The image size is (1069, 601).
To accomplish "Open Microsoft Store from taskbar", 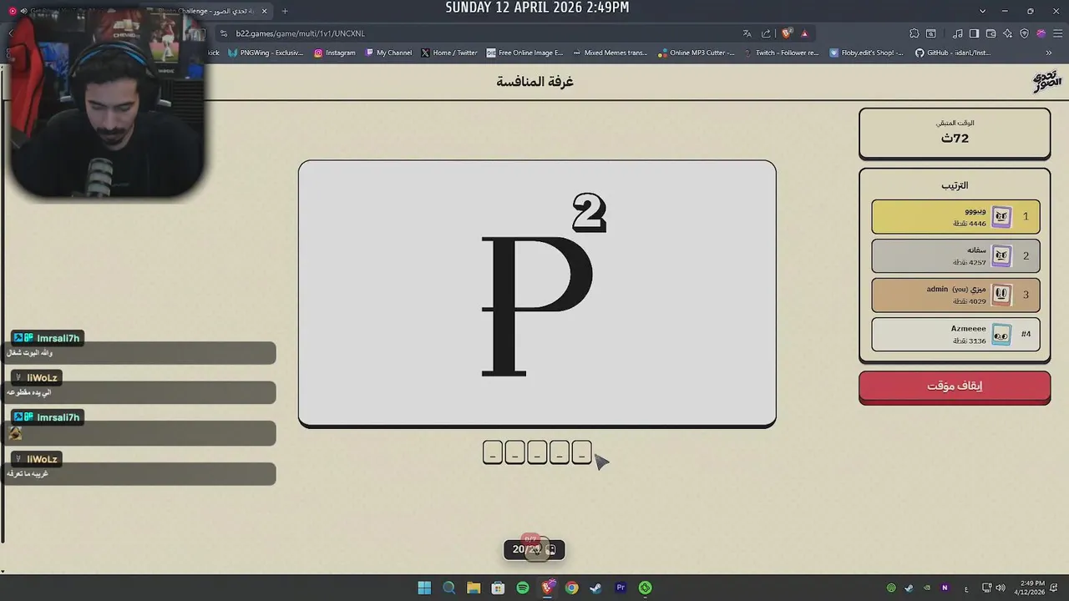I will pos(498,588).
